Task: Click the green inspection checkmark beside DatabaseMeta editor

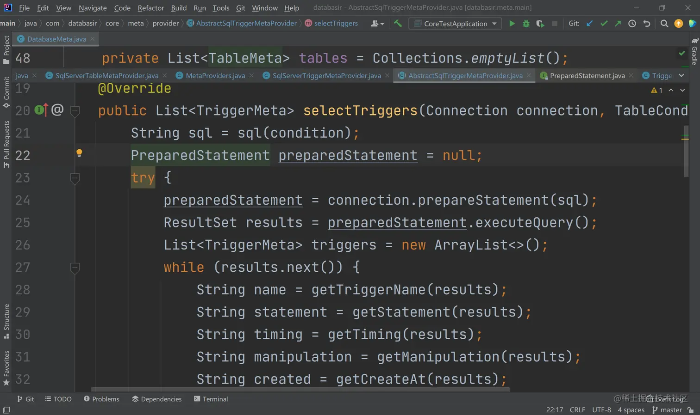Action: [682, 54]
